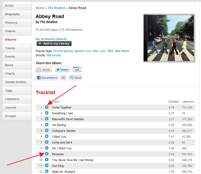The width and height of the screenshot is (201, 174).
Task: Hit play icon beside Sun King
Action: click(47, 166)
